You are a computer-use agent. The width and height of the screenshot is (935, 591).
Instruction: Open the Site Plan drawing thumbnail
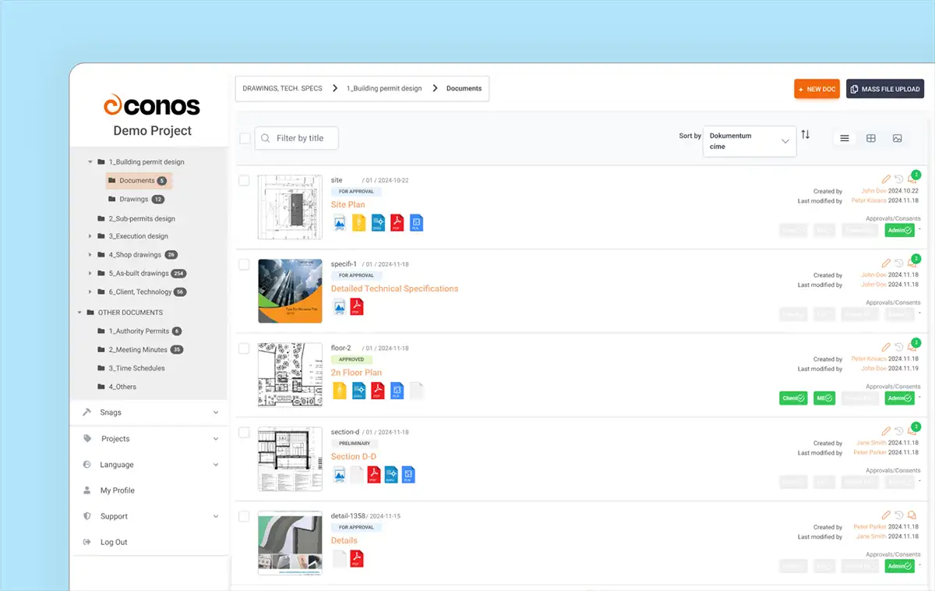coord(290,207)
